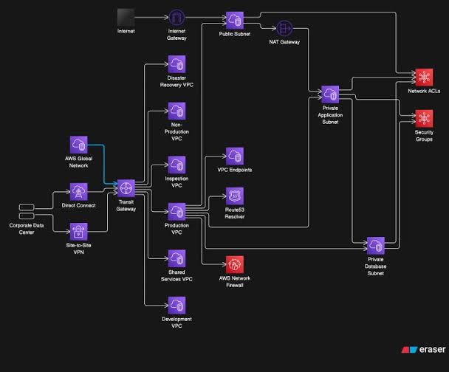
Task: Click the Private Application Subnet icon
Action: click(330, 94)
